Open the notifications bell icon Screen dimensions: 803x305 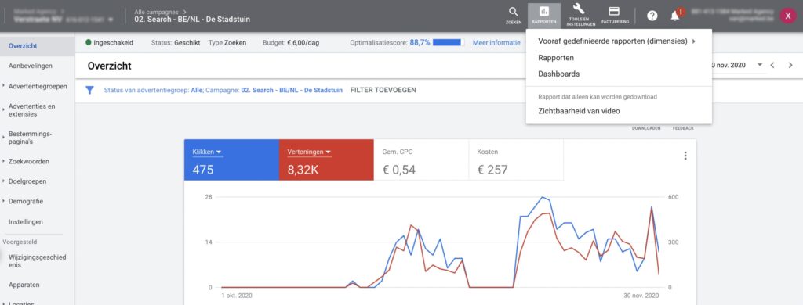675,16
